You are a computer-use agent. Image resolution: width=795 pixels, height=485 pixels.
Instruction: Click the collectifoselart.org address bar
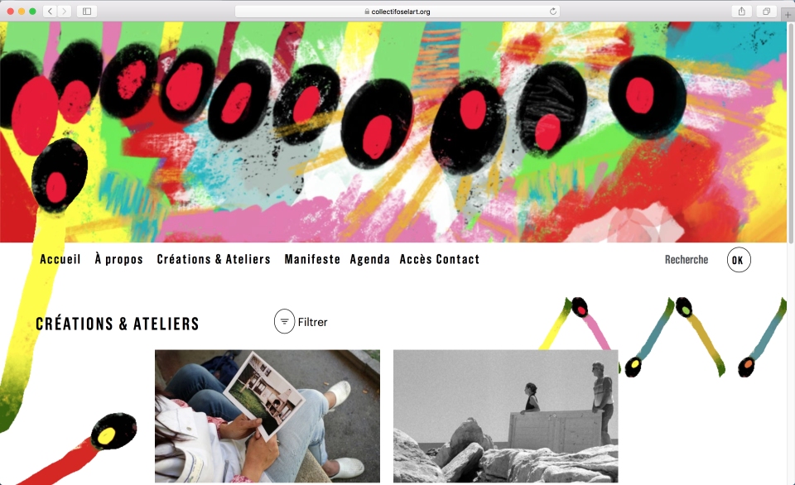[397, 11]
